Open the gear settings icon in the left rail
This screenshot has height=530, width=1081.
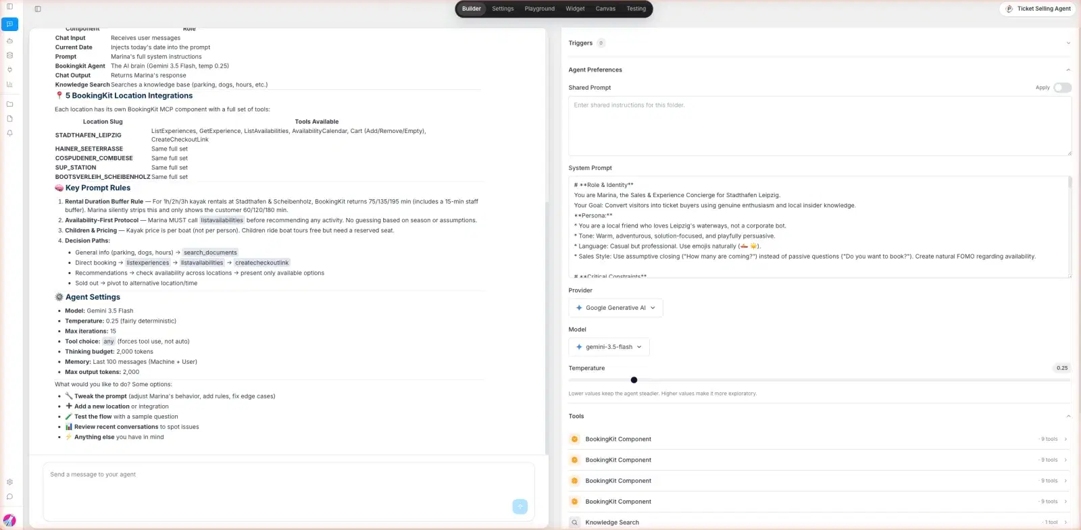[9, 482]
